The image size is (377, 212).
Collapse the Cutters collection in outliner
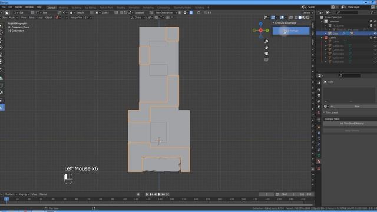[322, 38]
